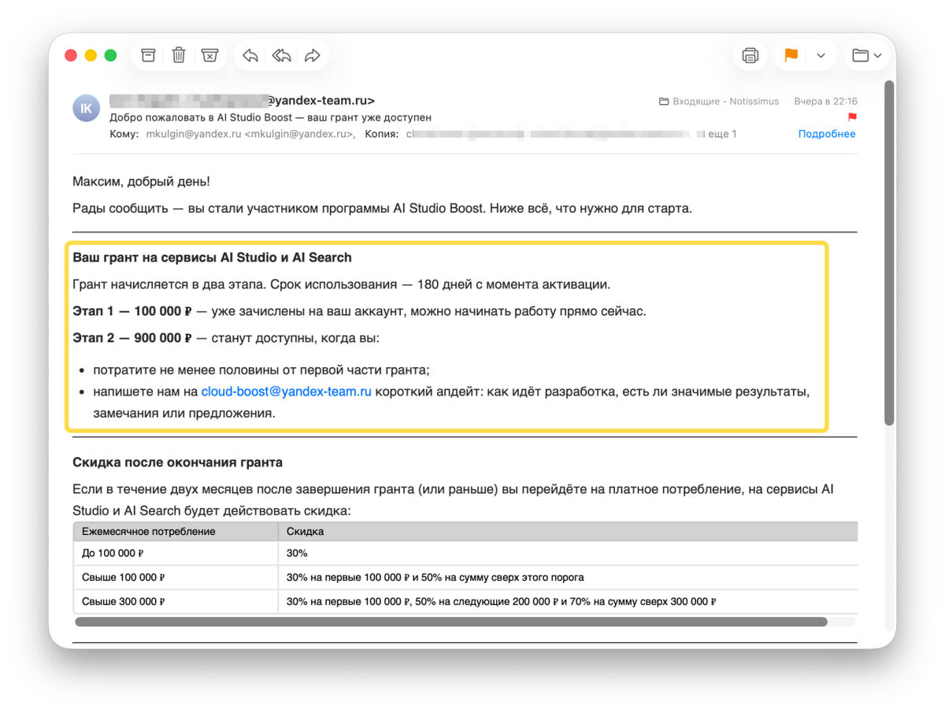Print the email message

tap(750, 55)
